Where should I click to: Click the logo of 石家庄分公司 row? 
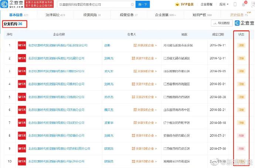22,45
